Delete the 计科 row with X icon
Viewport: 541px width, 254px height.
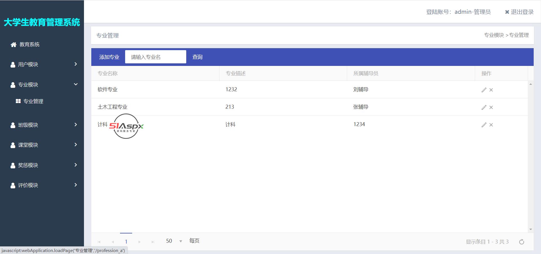pos(491,125)
